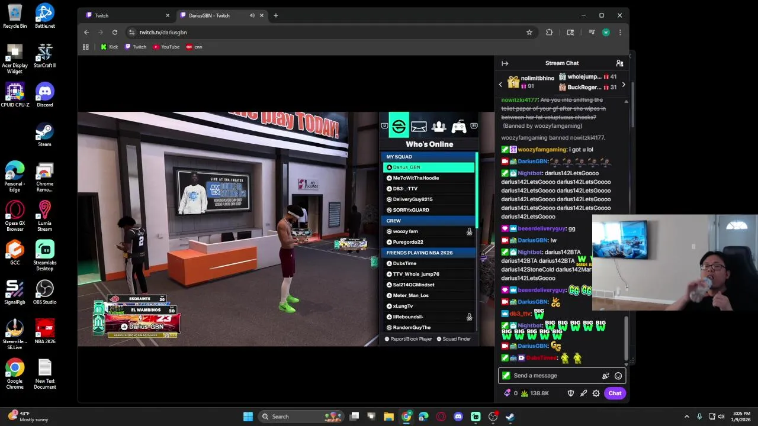This screenshot has height=426, width=758.
Task: Open channel points balance 138.8K
Action: [x=535, y=393]
